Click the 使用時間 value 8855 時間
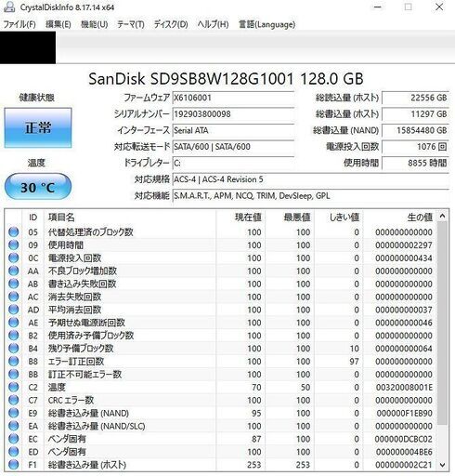The image size is (455, 476). [x=415, y=163]
